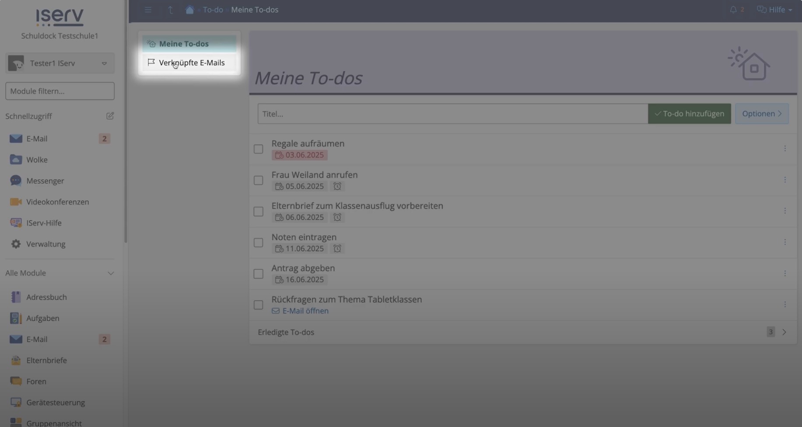Tick the Noten eintragen checkbox
Screen dimensions: 802x427
pos(259,243)
